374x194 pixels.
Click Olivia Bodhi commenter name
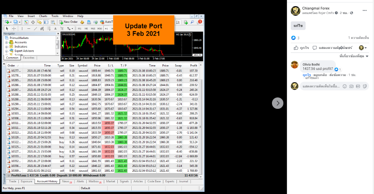311,64
